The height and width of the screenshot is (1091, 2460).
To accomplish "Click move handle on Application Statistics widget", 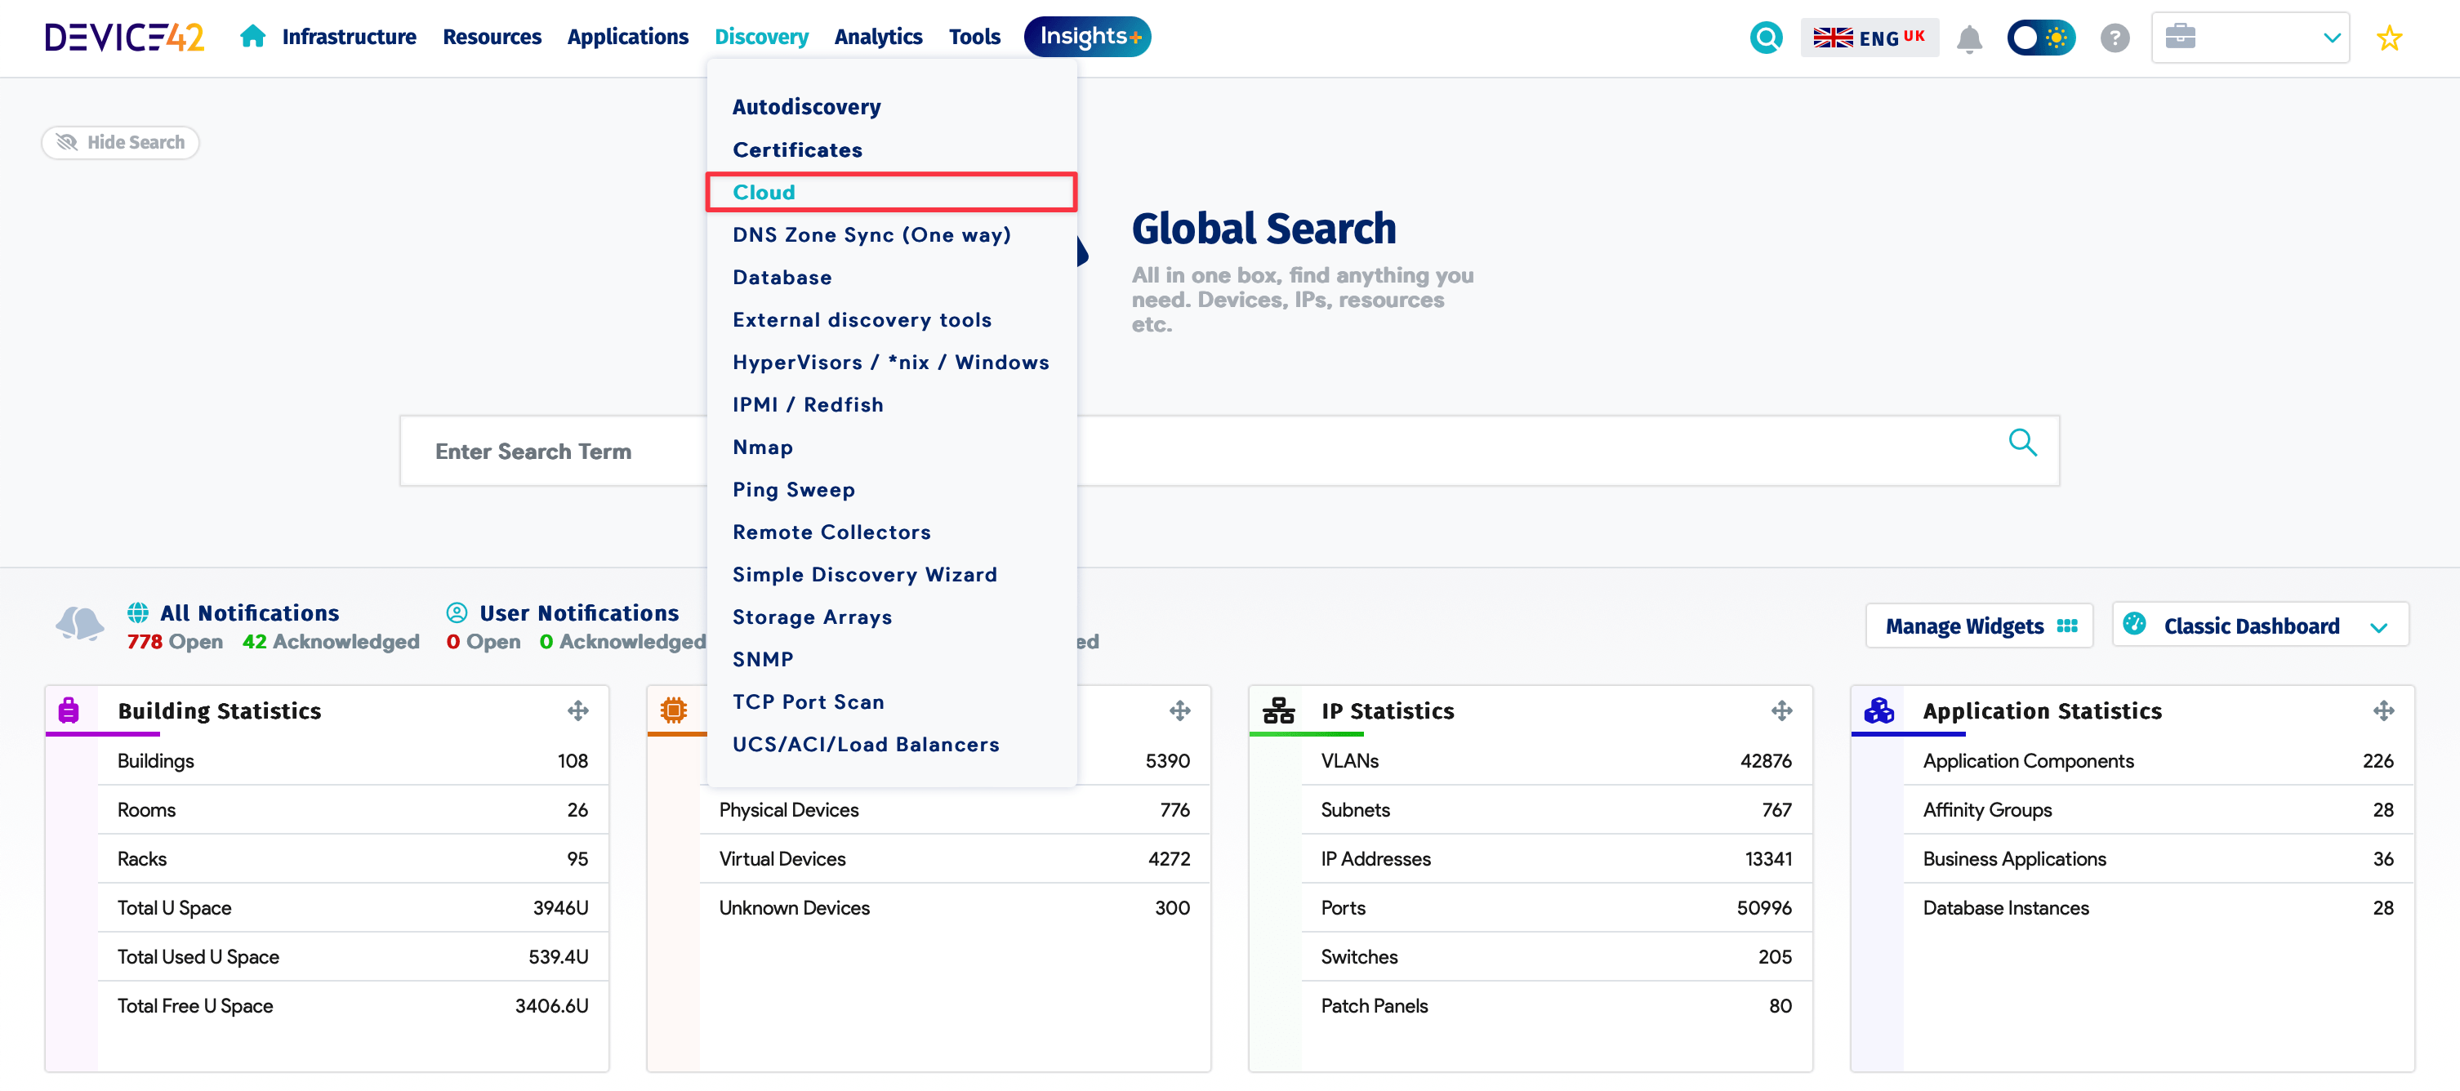I will click(2382, 710).
